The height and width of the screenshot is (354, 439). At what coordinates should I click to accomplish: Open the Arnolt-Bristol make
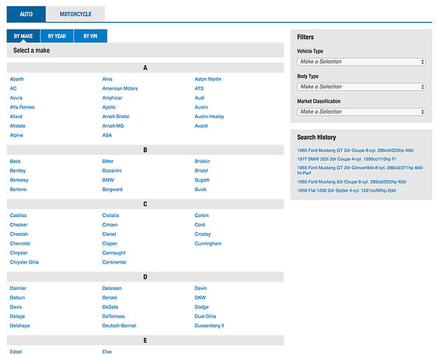pyautogui.click(x=116, y=117)
